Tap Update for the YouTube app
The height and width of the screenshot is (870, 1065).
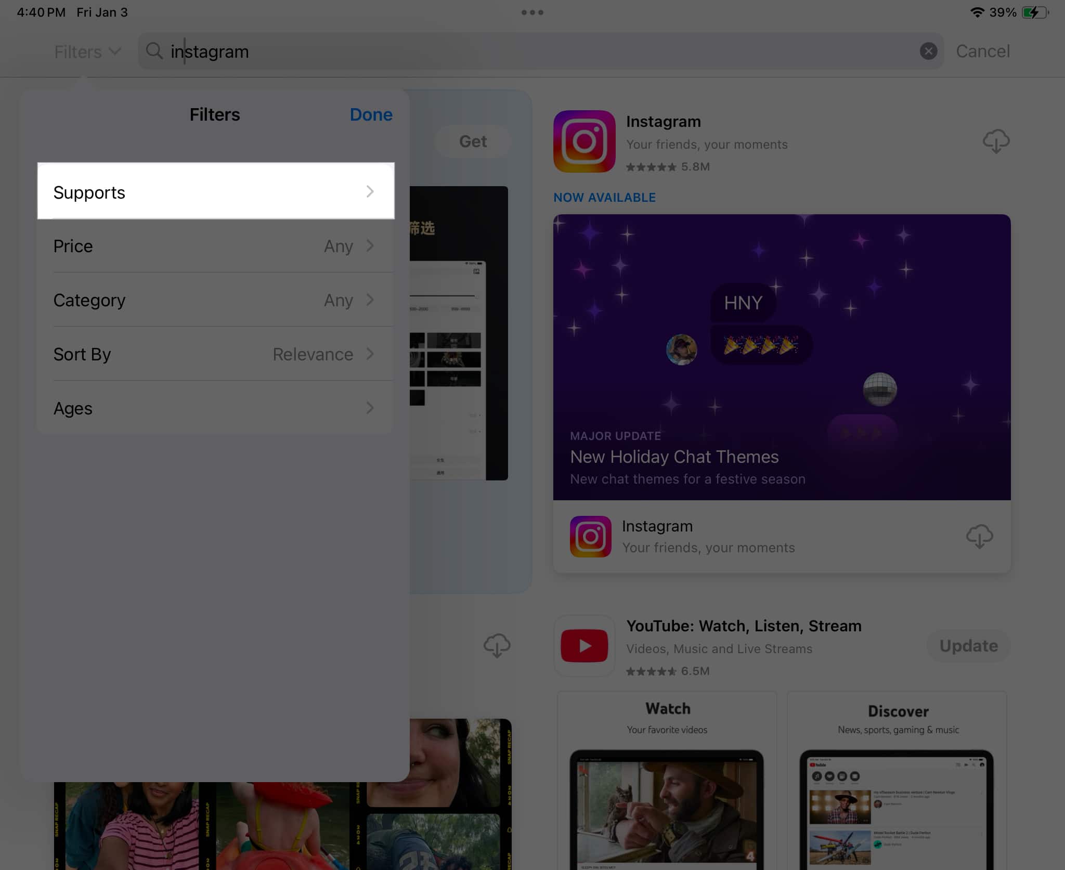pyautogui.click(x=968, y=645)
